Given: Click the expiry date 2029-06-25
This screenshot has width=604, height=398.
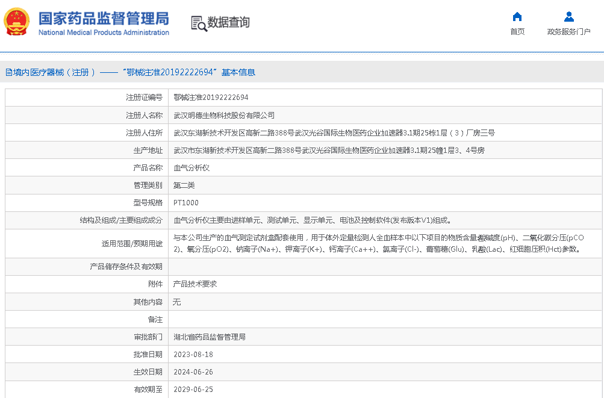Looking at the screenshot, I should click(x=193, y=390).
